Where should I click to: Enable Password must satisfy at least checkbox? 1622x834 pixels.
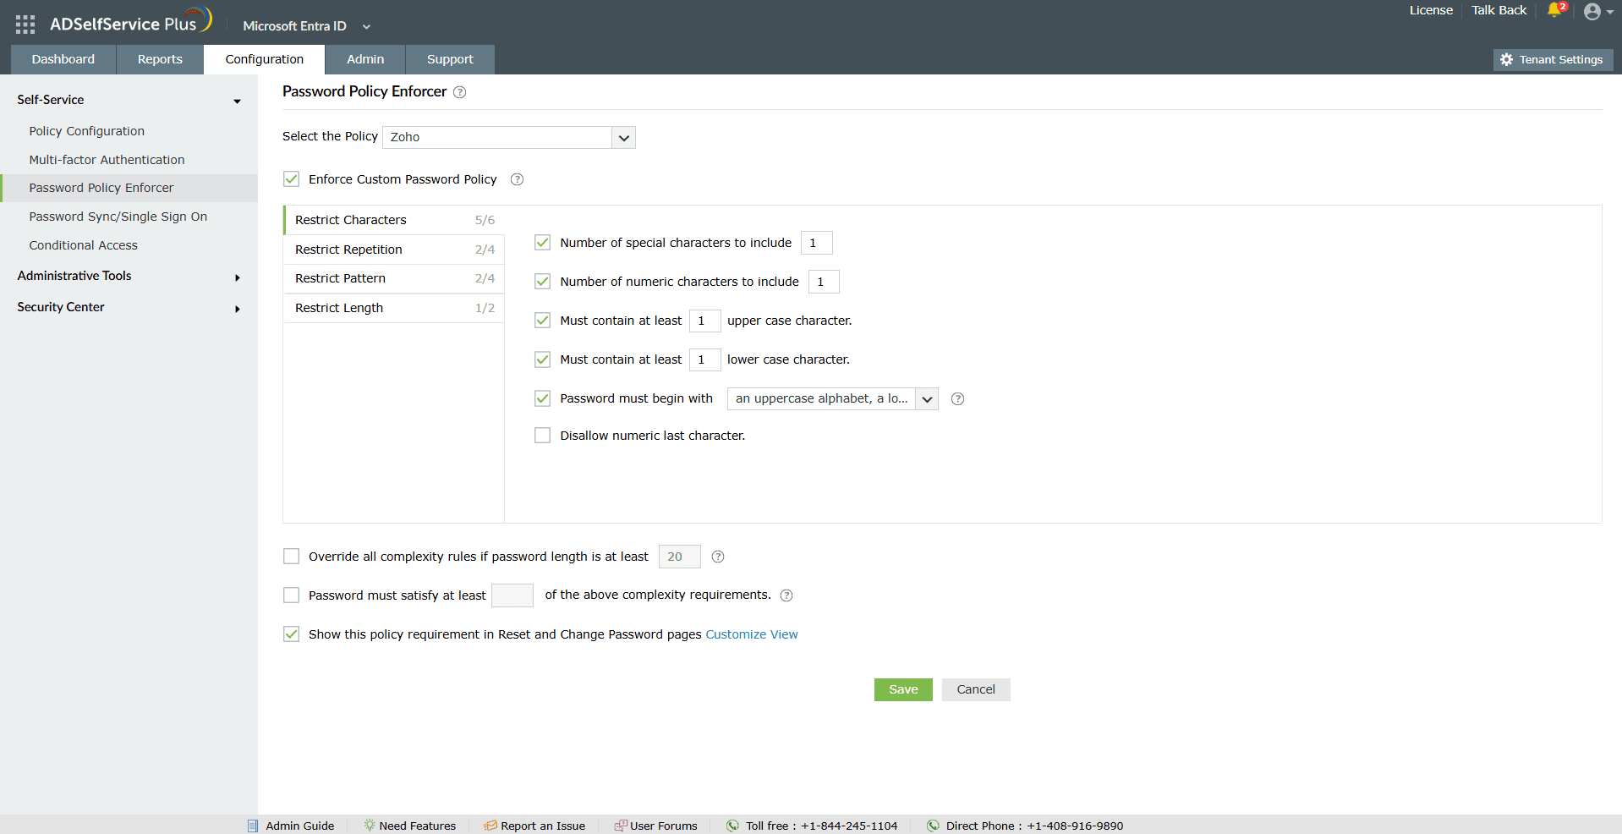click(292, 595)
